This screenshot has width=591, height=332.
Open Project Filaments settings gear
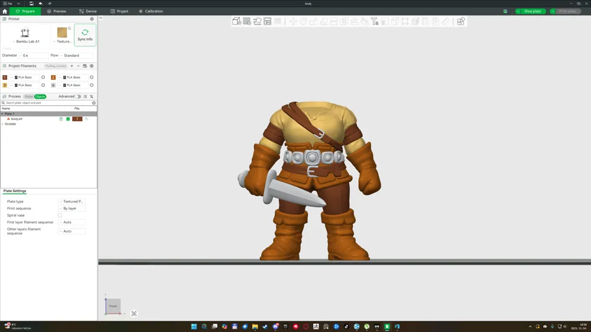click(92, 66)
